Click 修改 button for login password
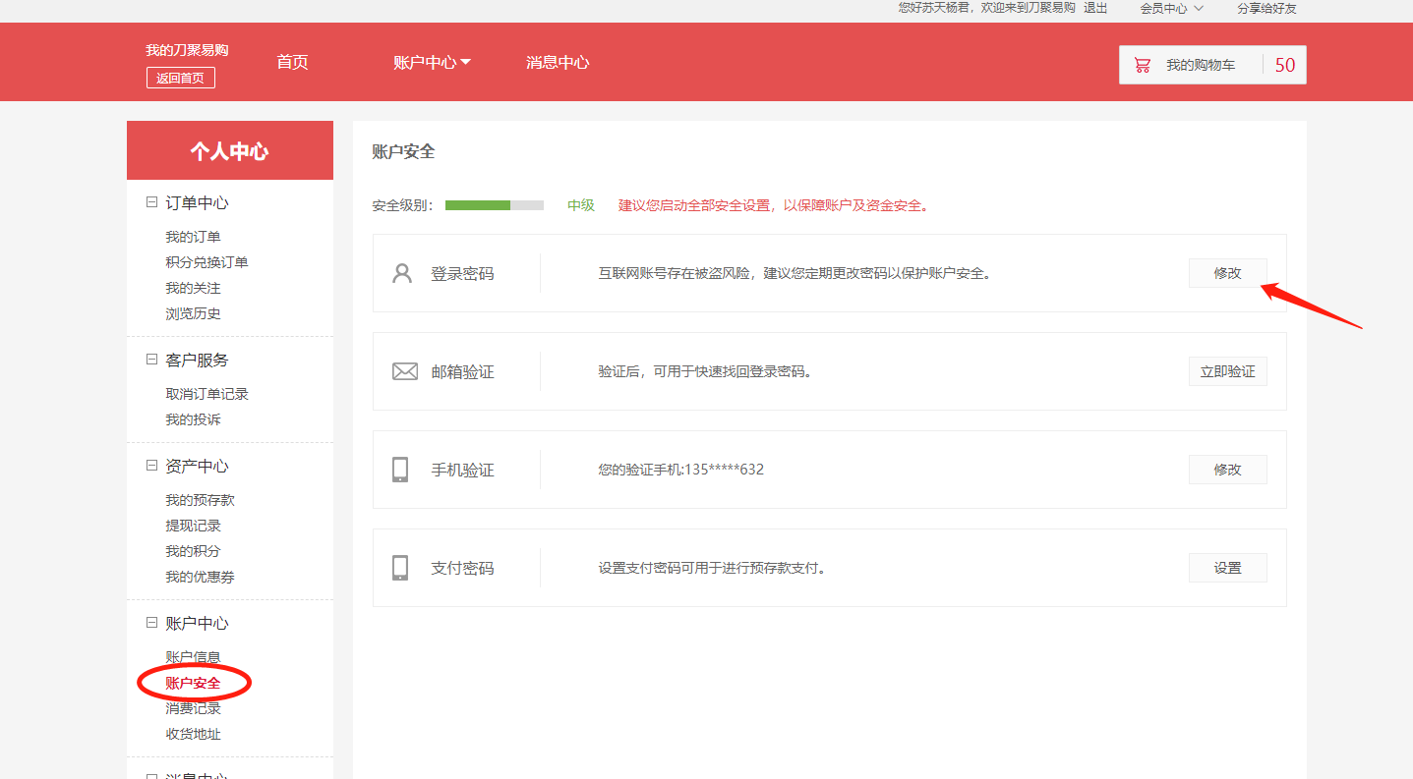This screenshot has width=1413, height=779. [1227, 273]
